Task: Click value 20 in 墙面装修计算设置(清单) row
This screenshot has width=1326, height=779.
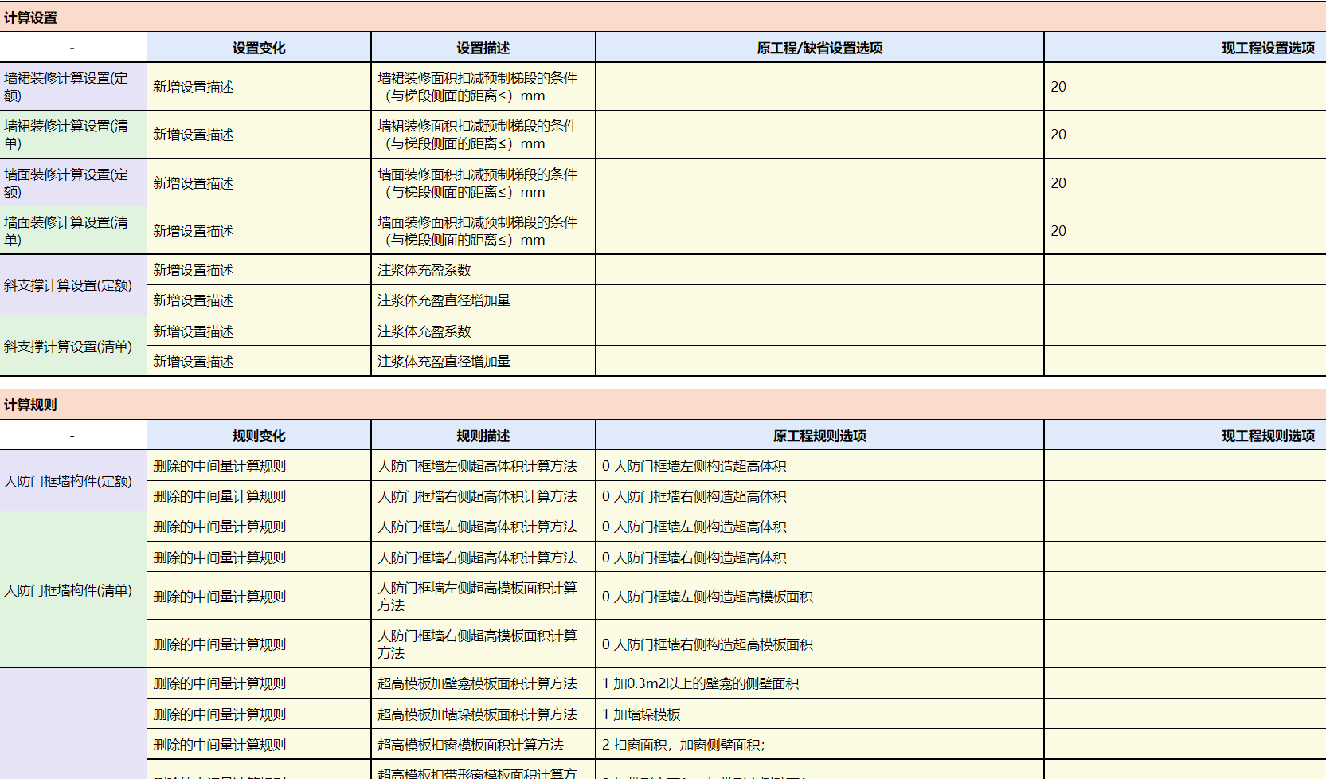Action: (1058, 231)
